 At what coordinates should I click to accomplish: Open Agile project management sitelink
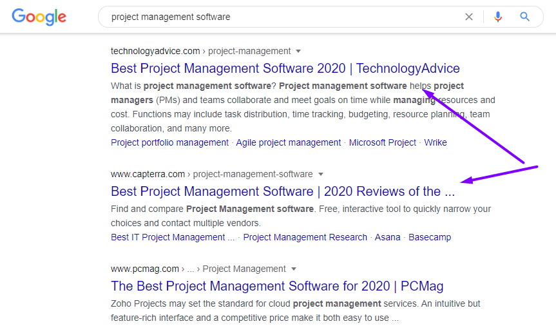click(288, 142)
